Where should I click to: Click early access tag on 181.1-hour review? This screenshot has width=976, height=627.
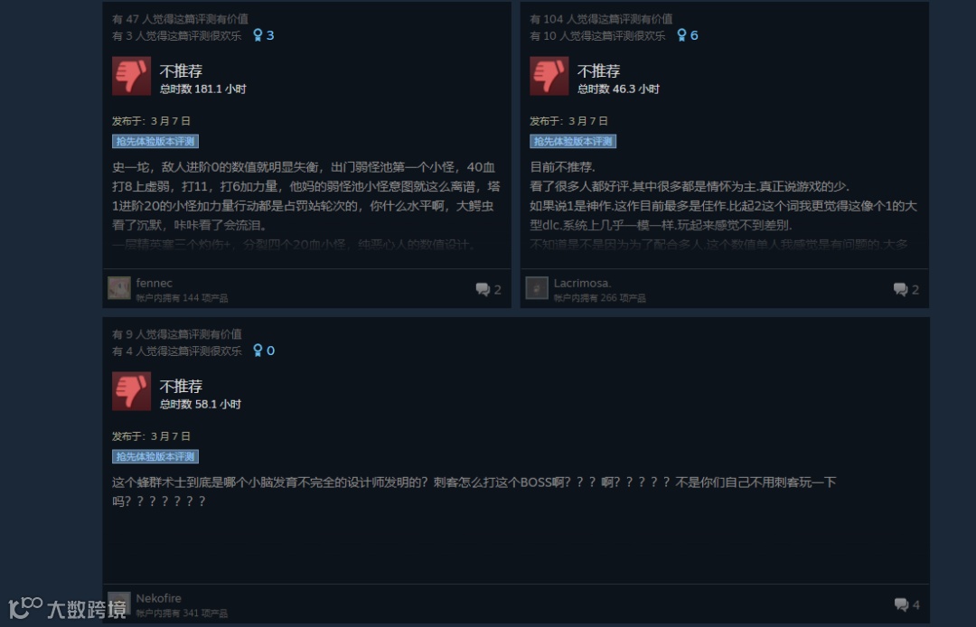pyautogui.click(x=155, y=141)
